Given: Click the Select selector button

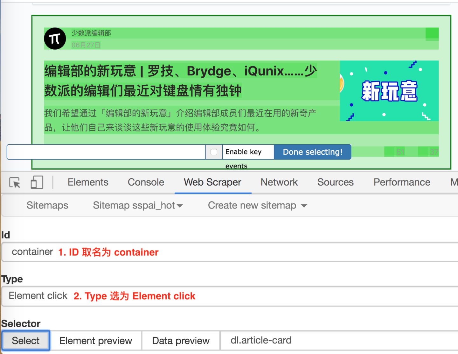Looking at the screenshot, I should point(25,341).
